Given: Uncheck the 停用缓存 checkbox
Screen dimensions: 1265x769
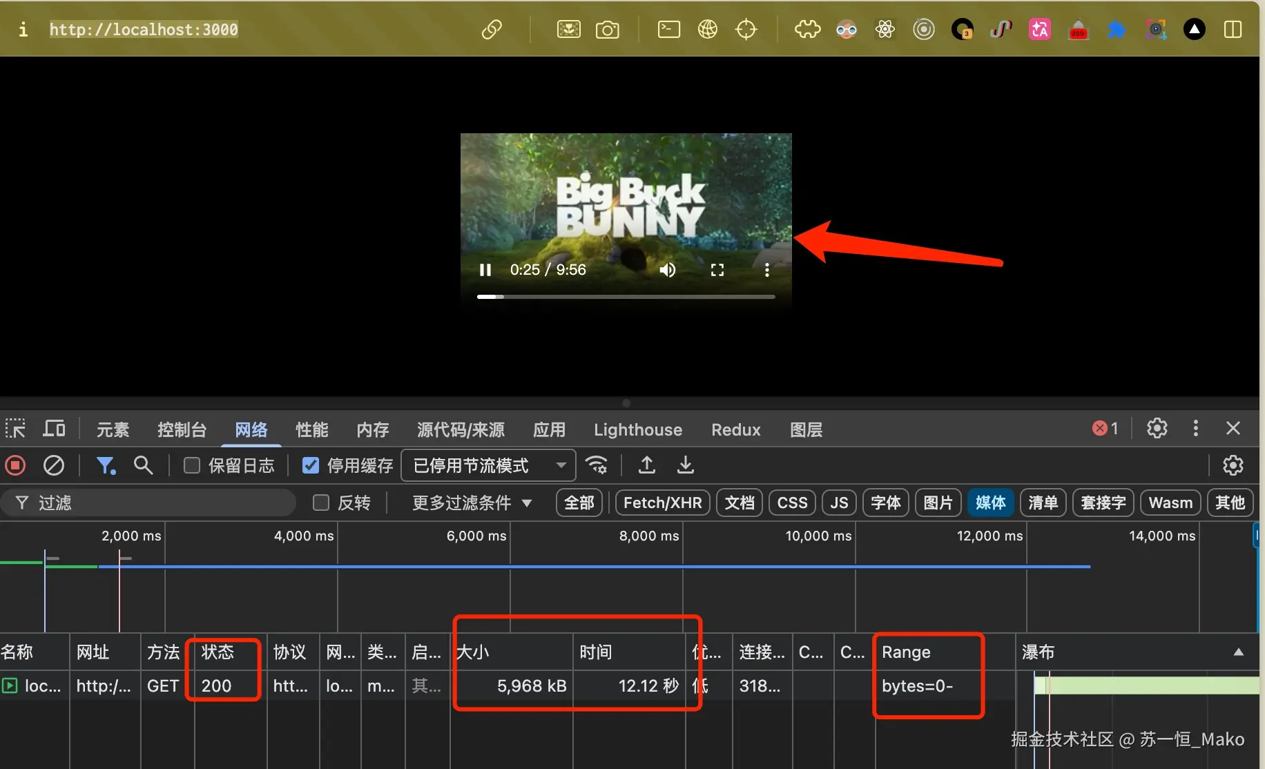Looking at the screenshot, I should tap(311, 466).
